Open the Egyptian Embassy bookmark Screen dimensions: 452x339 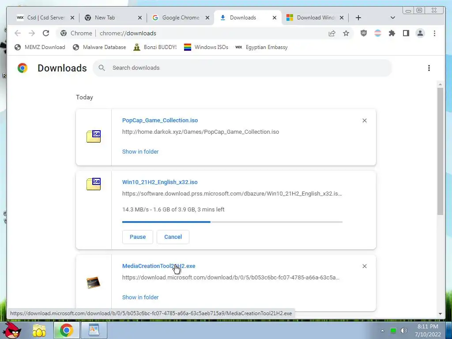261,47
